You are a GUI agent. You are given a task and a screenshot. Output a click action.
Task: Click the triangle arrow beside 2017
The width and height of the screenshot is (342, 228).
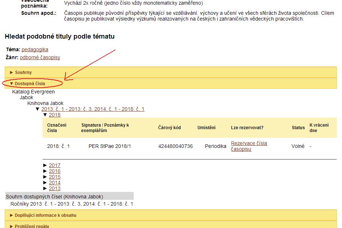tap(45, 165)
